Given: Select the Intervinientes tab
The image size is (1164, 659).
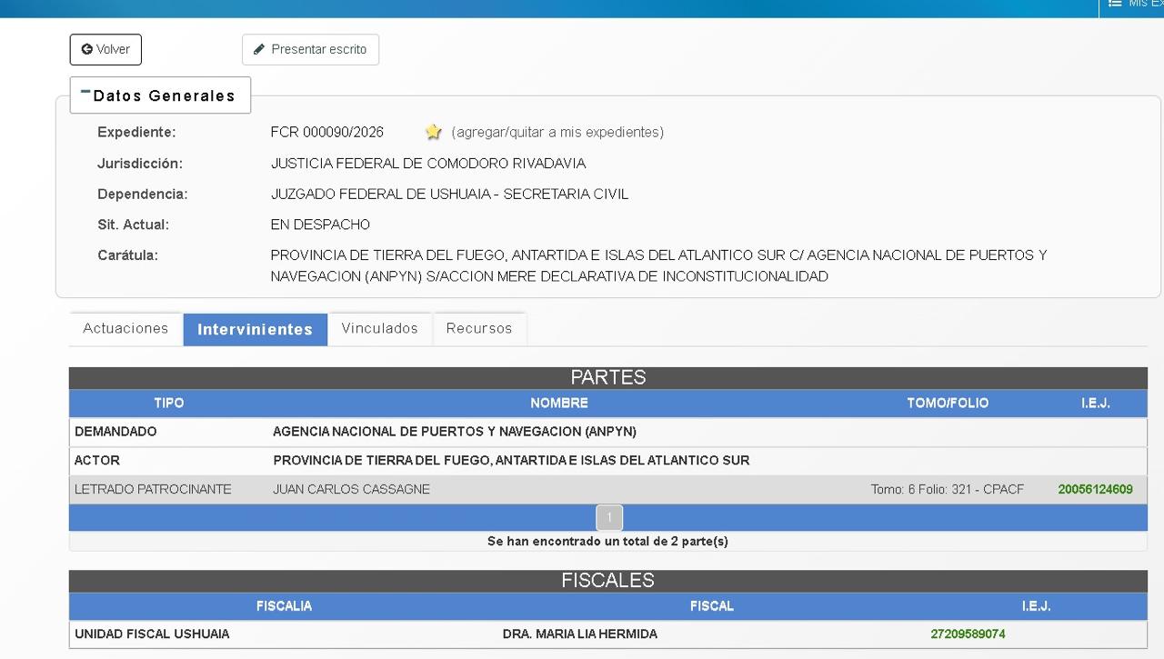Looking at the screenshot, I should (x=255, y=329).
